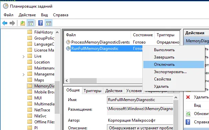
Task: Click the Forward arrow toolbar icon
Action: tap(12, 23)
